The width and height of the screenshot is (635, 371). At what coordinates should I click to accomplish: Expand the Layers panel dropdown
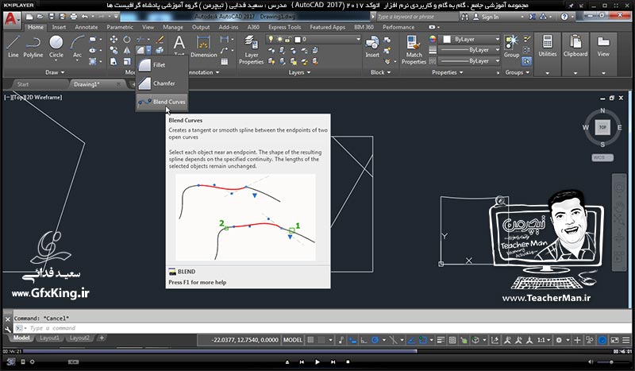click(x=300, y=72)
